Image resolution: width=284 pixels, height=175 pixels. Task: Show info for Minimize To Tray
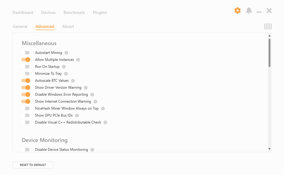pyautogui.click(x=66, y=74)
